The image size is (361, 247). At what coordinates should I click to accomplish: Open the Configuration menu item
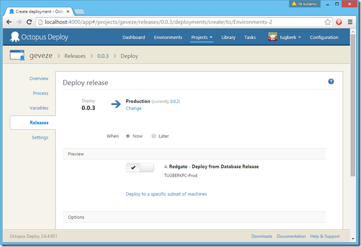[x=324, y=38]
